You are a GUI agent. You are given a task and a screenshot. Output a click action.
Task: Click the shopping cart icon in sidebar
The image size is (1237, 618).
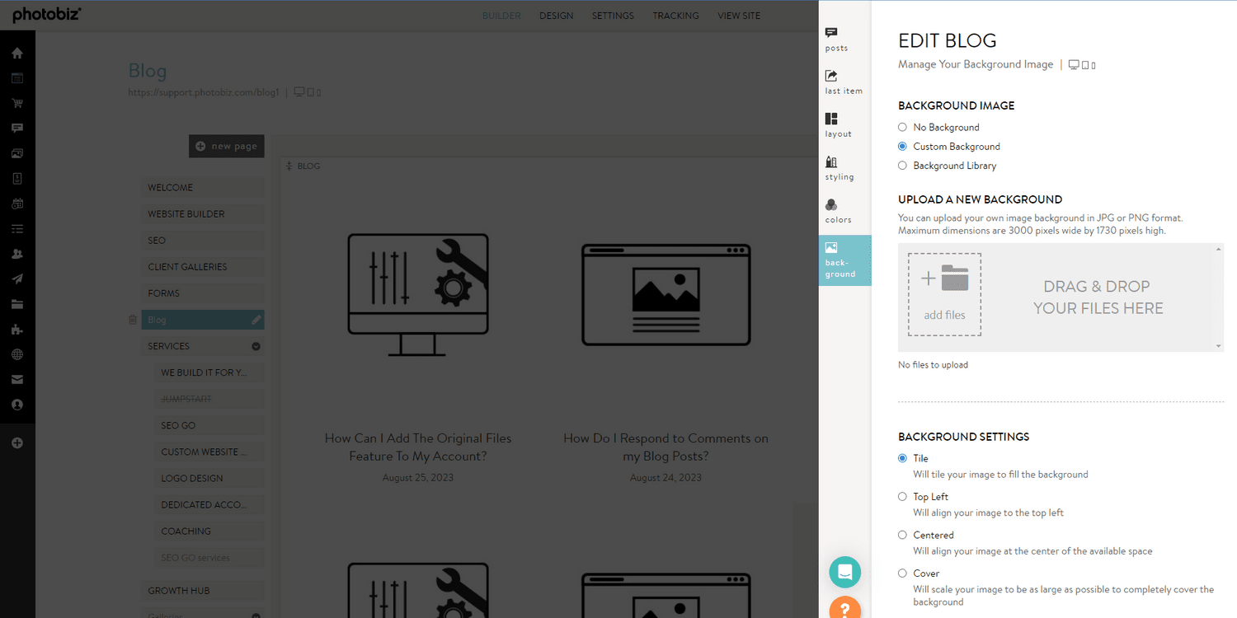[x=17, y=103]
